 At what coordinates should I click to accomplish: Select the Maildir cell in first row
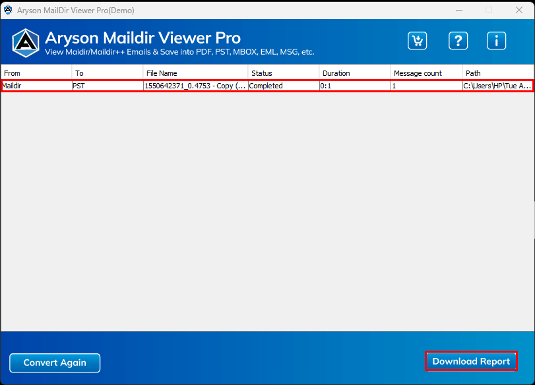[x=36, y=86]
